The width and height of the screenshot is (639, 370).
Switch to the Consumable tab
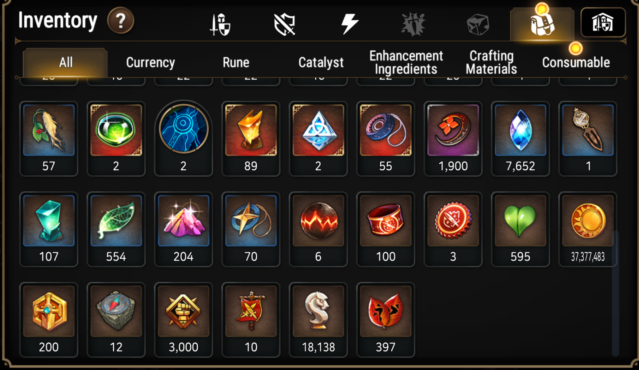pyautogui.click(x=576, y=63)
